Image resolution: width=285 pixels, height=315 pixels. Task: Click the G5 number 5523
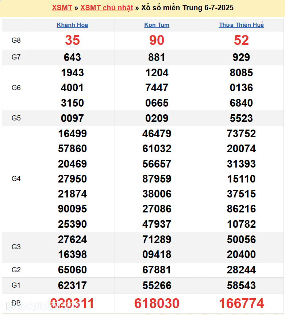coord(241,118)
